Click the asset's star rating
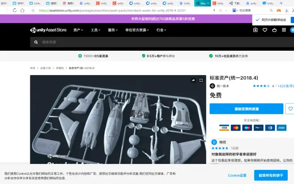Screen dimensions: 294x184 261,86
